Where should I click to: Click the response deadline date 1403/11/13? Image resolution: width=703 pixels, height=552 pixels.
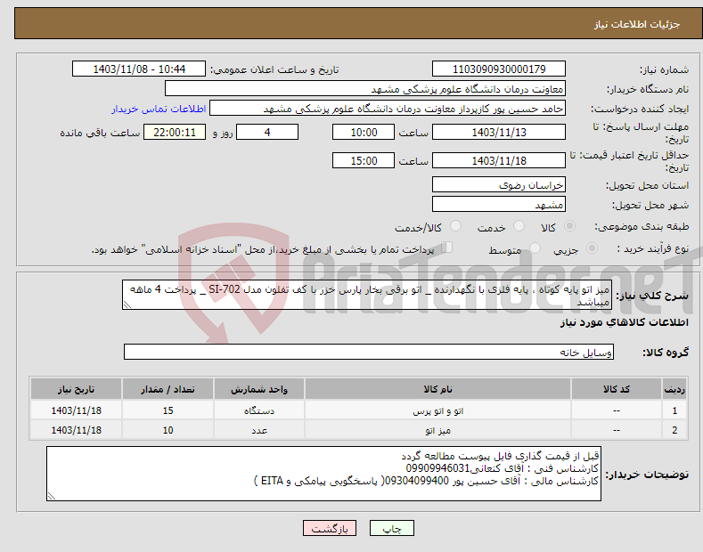[499, 132]
